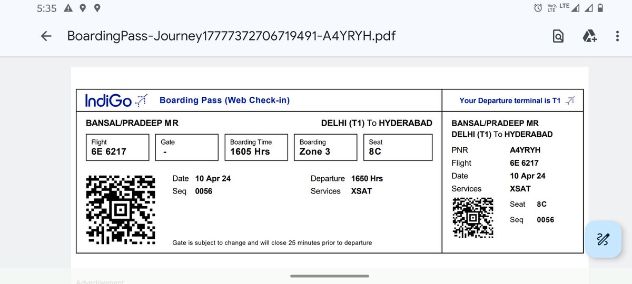Tap the Boarding Time 1605 Hrs box

click(x=256, y=147)
